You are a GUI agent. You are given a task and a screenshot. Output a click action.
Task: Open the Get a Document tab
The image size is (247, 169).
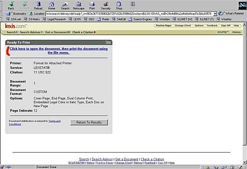(57, 32)
